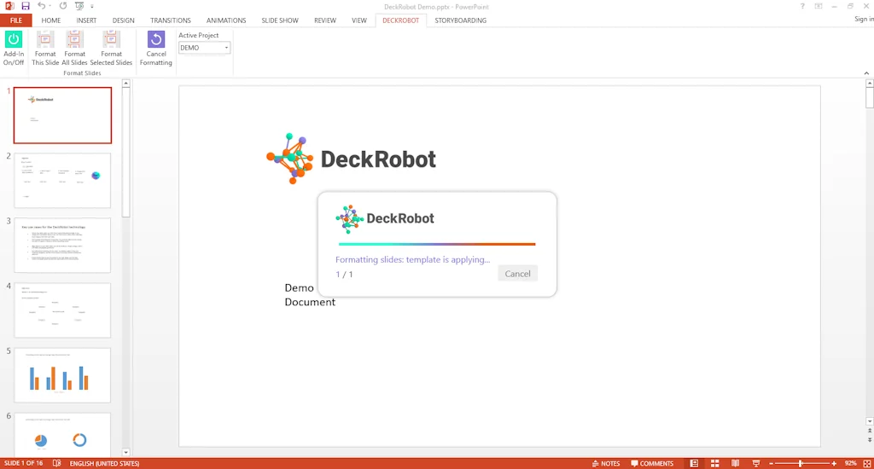Switch to the STORYBOARDING tab
This screenshot has height=469, width=874.
[460, 20]
